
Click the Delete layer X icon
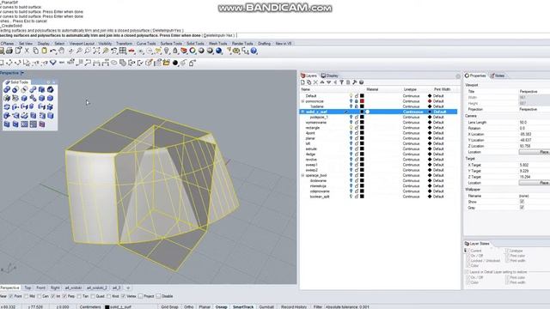coord(315,82)
